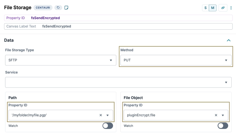The height and width of the screenshot is (135, 236).
Task: Toggle Watch switch under File Object
Action: coord(223,126)
